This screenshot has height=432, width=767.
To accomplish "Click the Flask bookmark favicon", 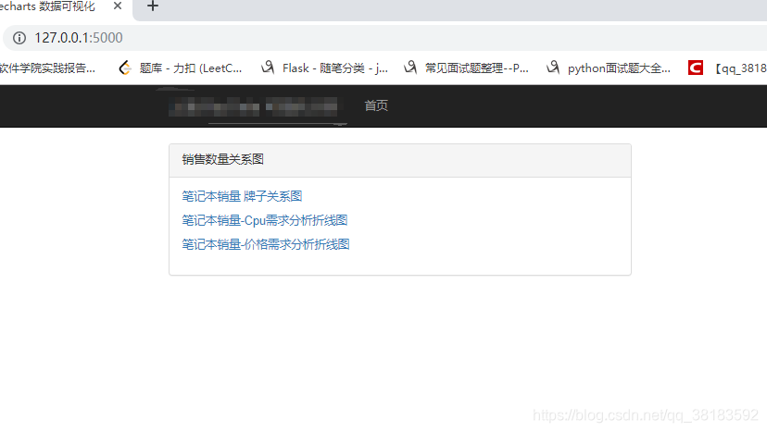I will point(268,68).
